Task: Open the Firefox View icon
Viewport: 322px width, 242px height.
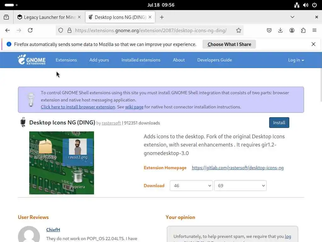Action: [6, 17]
